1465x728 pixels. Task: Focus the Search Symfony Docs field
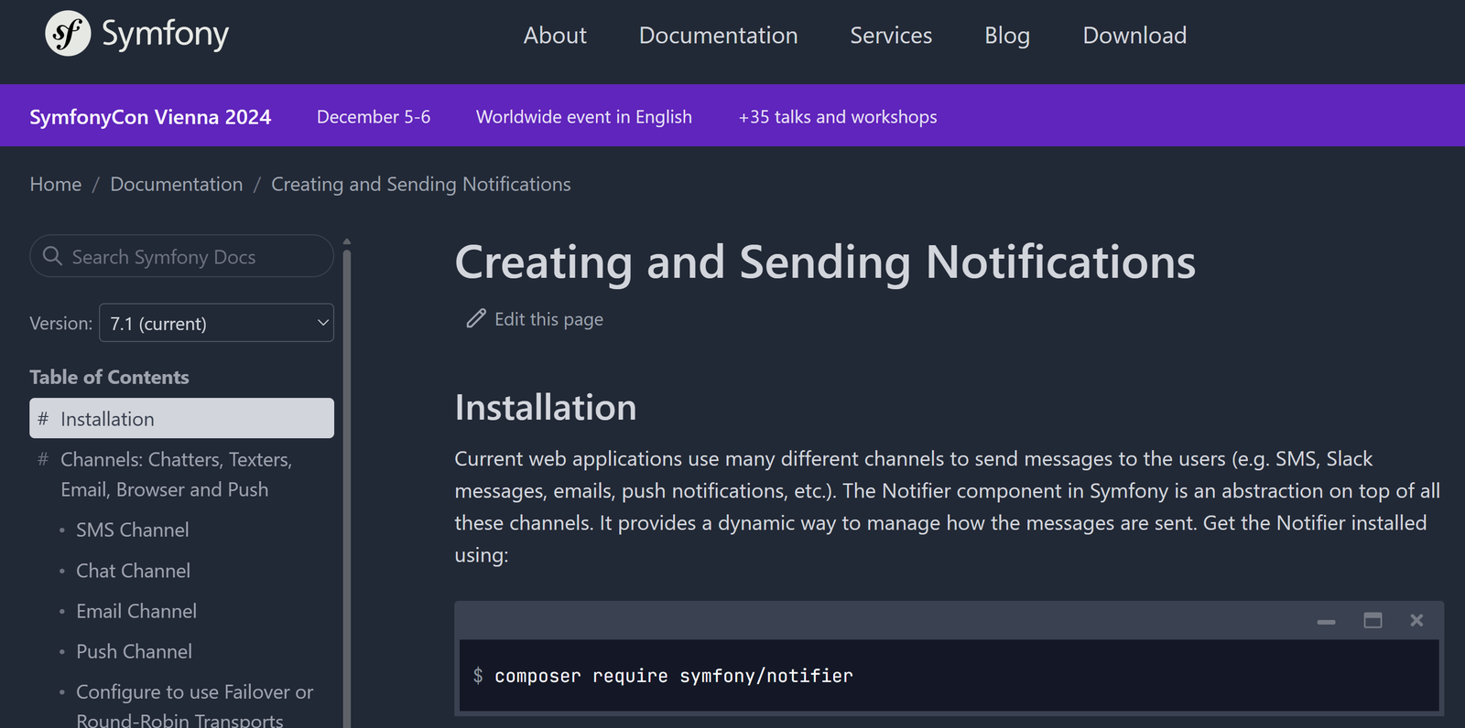(181, 256)
